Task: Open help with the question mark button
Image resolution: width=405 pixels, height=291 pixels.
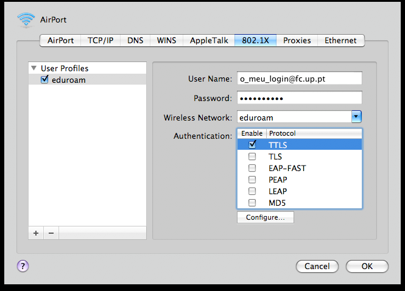Action: [x=23, y=266]
